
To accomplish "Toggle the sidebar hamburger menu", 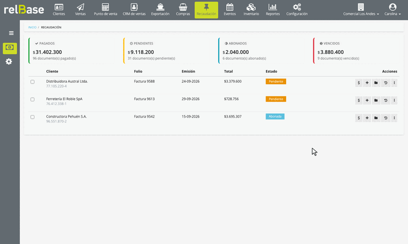I will [11, 33].
